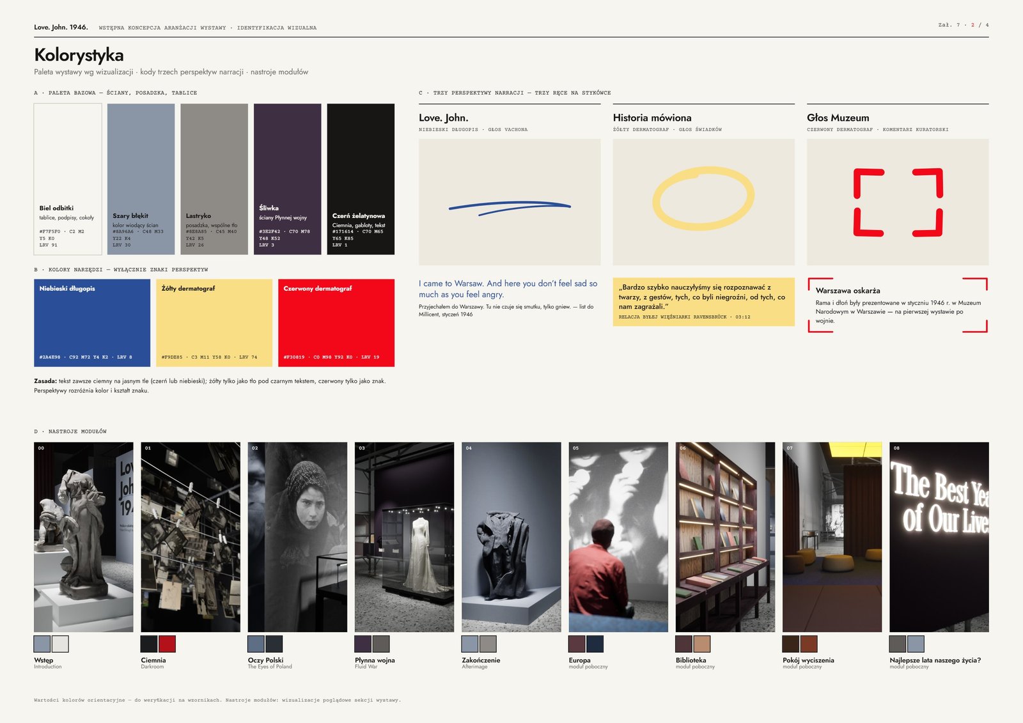Open the Pokój wyciszenia thumbnail
1023x723 pixels.
pos(832,537)
